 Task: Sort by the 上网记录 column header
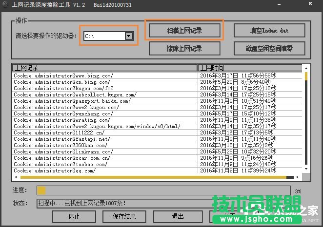pyautogui.click(x=104, y=68)
